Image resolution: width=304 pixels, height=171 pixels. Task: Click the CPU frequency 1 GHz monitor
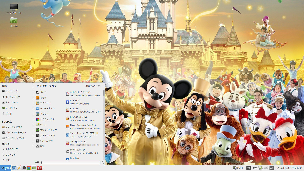[238, 168]
